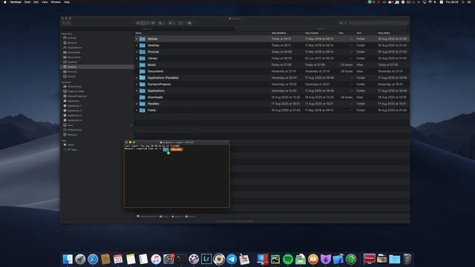
Task: Expand the Library folder disclosure triangle
Action: 137,58
